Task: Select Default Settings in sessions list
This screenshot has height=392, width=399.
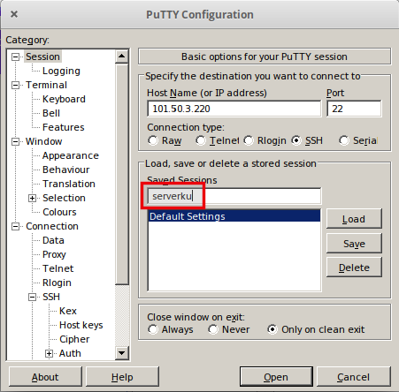Action: 234,216
